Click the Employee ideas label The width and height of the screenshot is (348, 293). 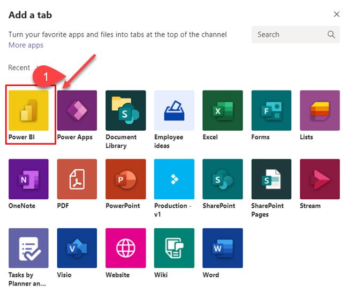(169, 141)
